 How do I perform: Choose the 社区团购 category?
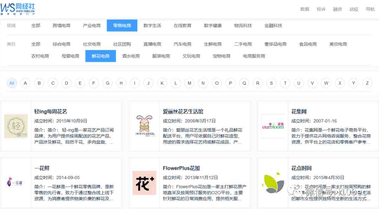[x=122, y=44]
